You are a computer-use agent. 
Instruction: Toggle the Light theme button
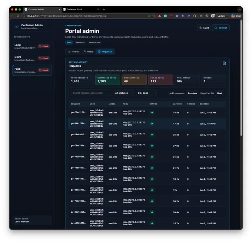[x=204, y=28]
